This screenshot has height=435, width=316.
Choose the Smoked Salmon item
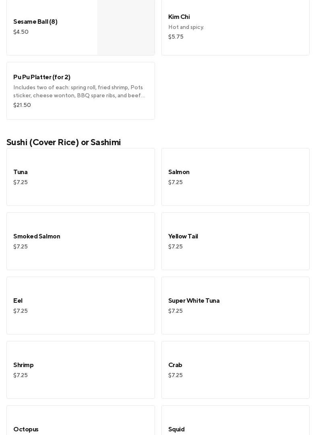click(81, 241)
